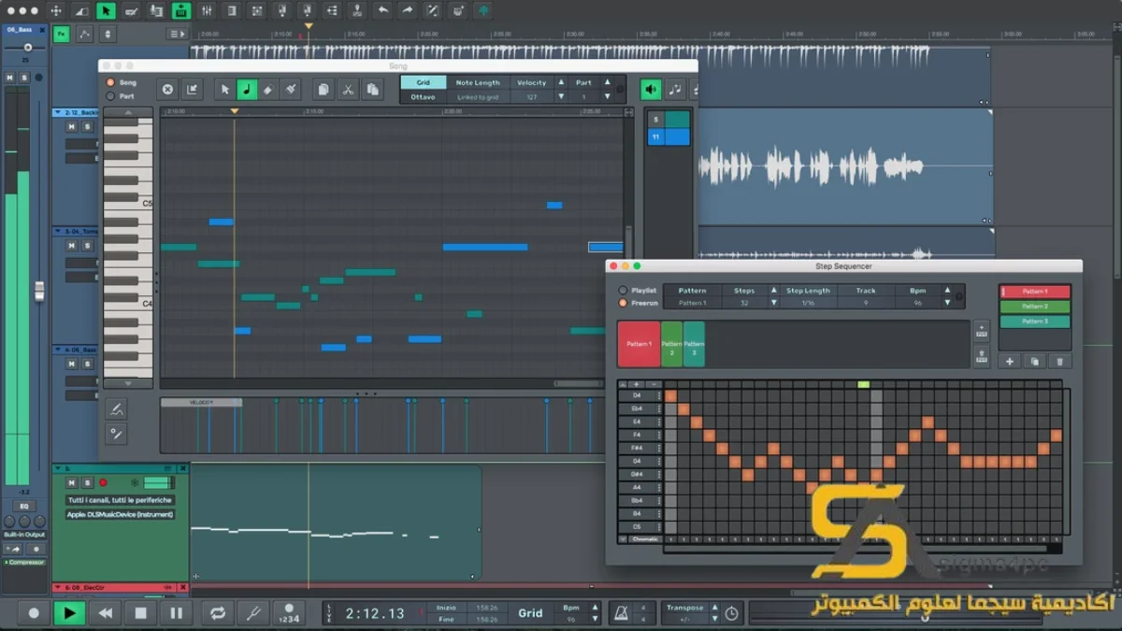The height and width of the screenshot is (631, 1122).
Task: Select the note draw tool in Song editor
Action: [x=247, y=89]
